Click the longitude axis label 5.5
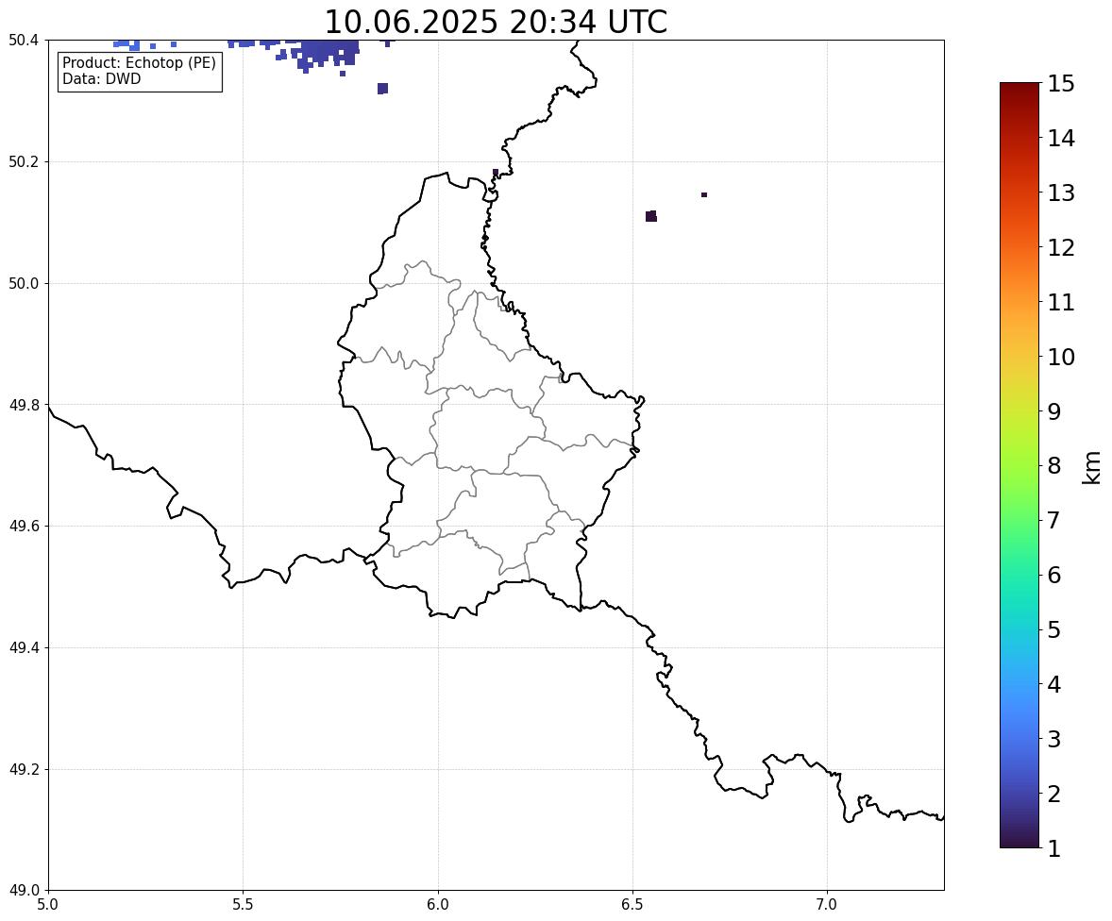 (243, 905)
